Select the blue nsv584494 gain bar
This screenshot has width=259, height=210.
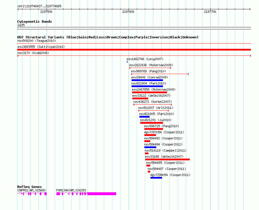coord(150,147)
